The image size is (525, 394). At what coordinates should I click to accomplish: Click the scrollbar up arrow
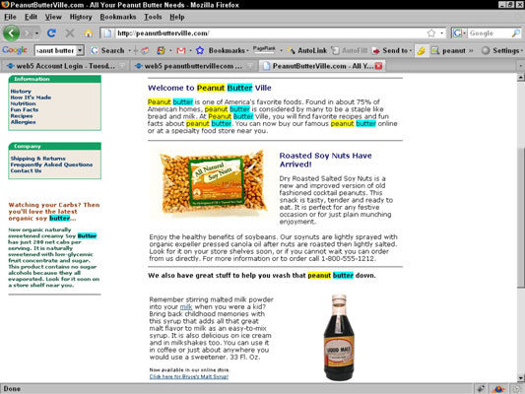click(520, 78)
